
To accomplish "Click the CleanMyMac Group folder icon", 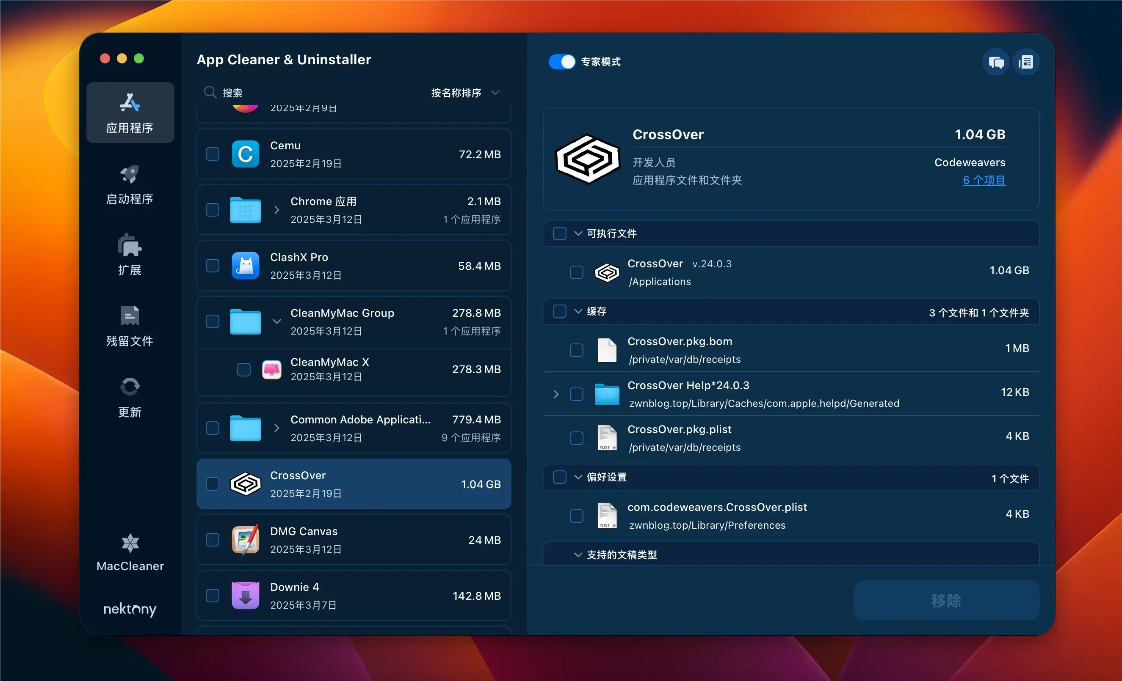I will 246,321.
